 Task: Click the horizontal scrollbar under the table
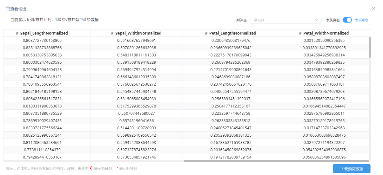276,161
